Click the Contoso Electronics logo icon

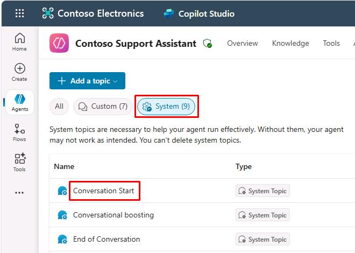(48, 13)
